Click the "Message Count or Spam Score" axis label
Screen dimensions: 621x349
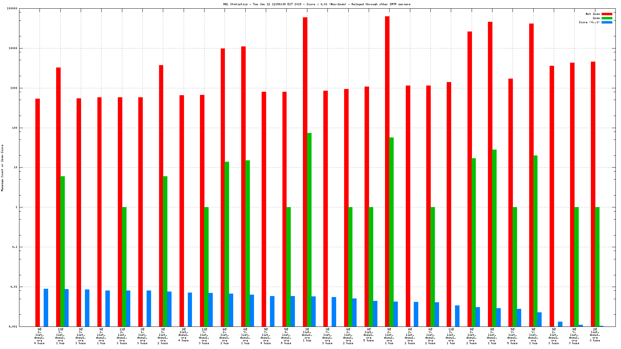coord(2,168)
